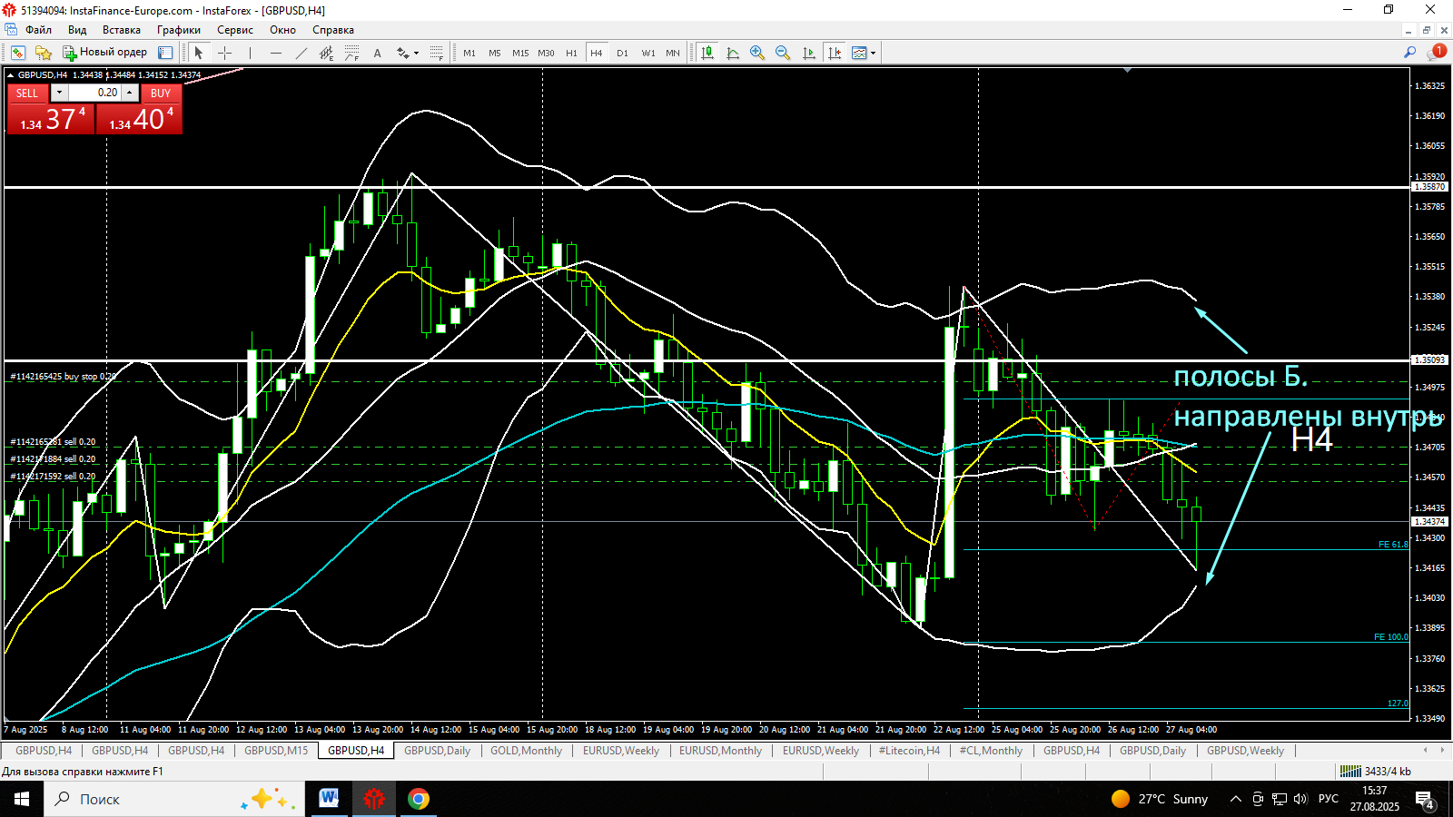1453x817 pixels.
Task: Open the Market Watch star-folder icon
Action: point(43,53)
